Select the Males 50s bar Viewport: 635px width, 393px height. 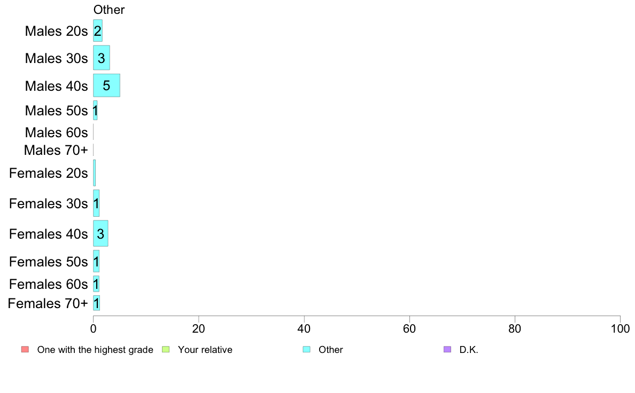[x=95, y=111]
